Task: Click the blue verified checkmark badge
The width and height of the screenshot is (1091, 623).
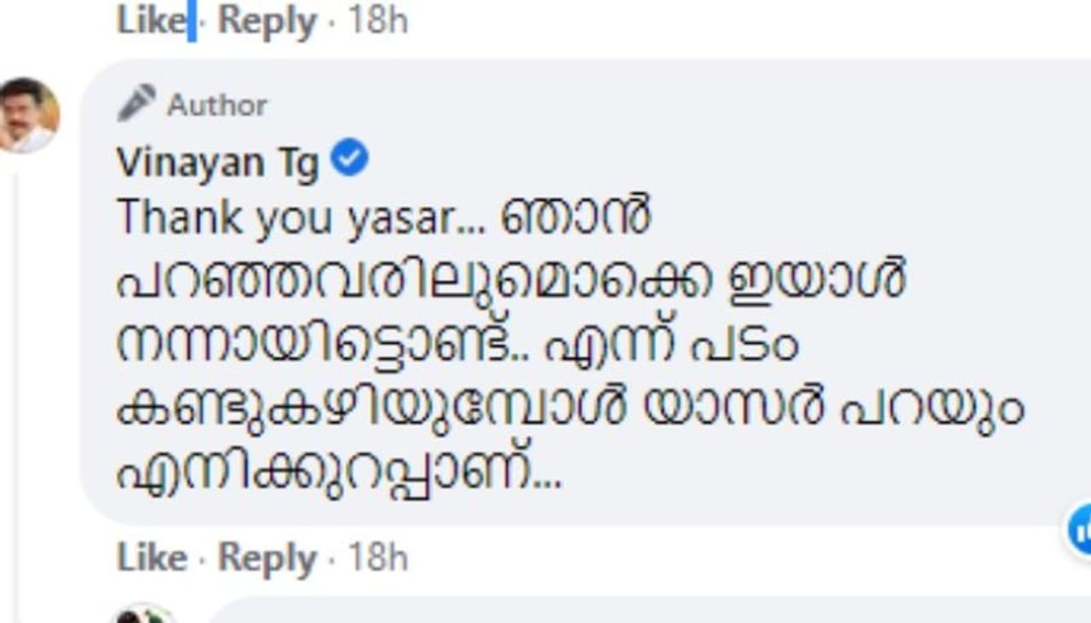Action: click(349, 159)
